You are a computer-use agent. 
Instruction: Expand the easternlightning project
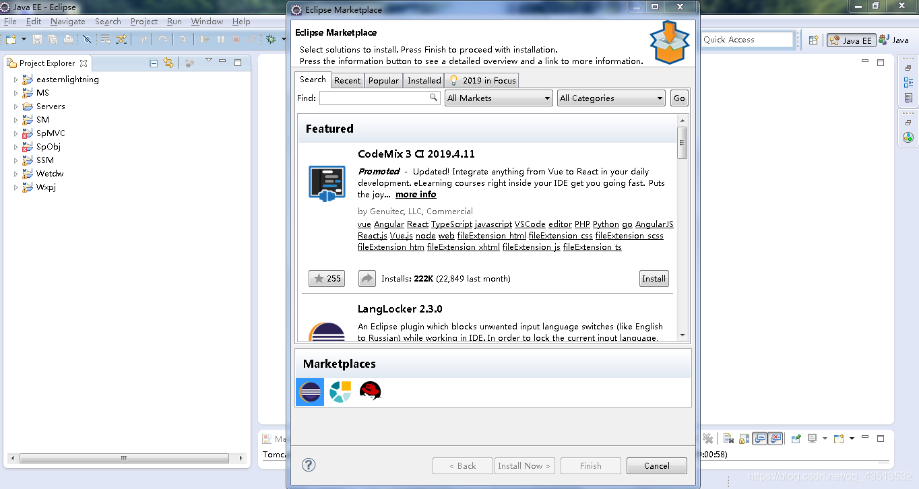pos(16,79)
